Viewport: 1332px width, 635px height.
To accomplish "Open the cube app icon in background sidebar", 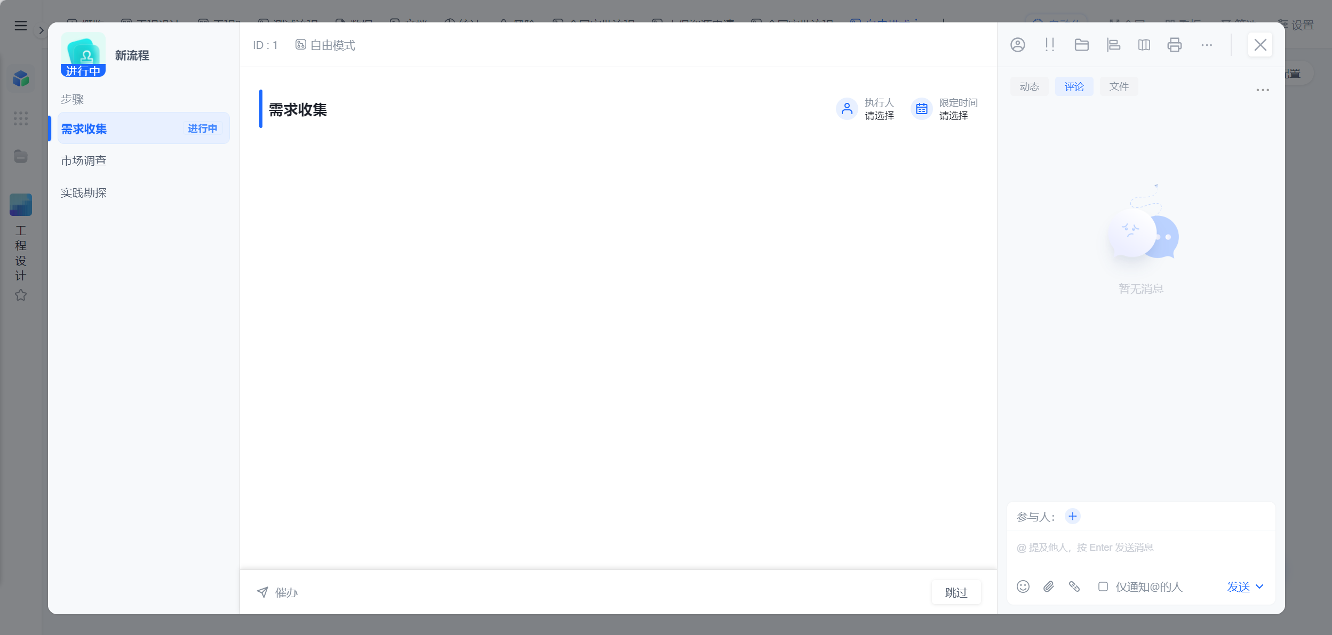I will tap(21, 79).
